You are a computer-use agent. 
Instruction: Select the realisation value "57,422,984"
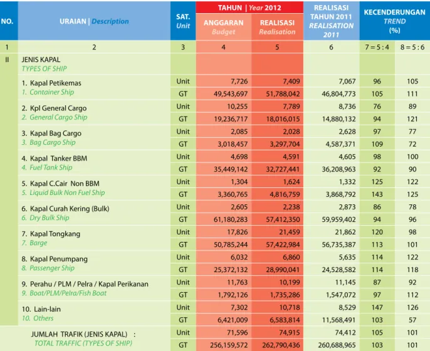[283, 244]
